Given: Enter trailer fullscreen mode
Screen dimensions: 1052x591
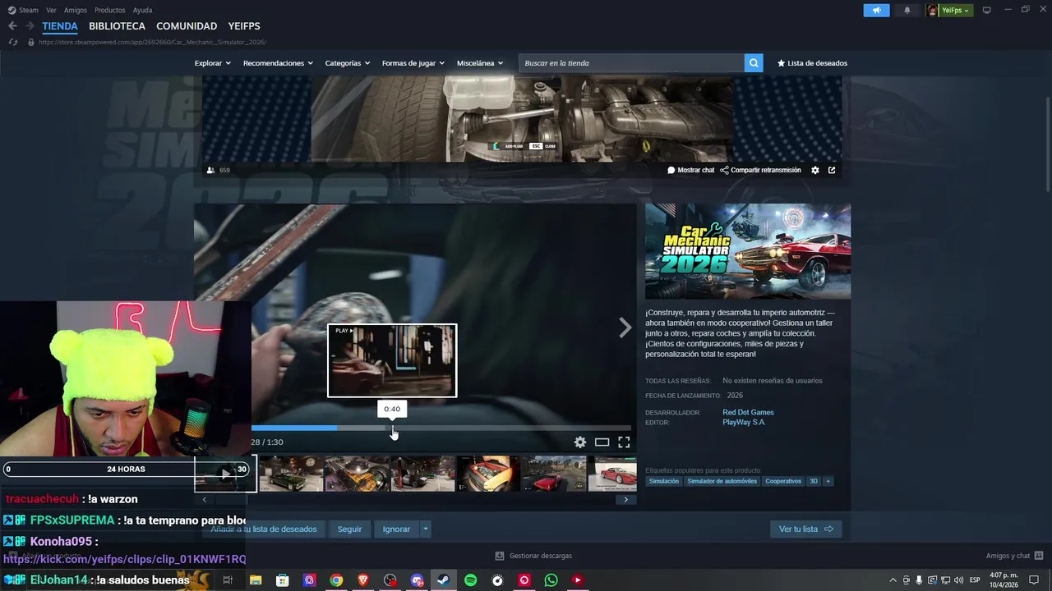Looking at the screenshot, I should pyautogui.click(x=624, y=442).
